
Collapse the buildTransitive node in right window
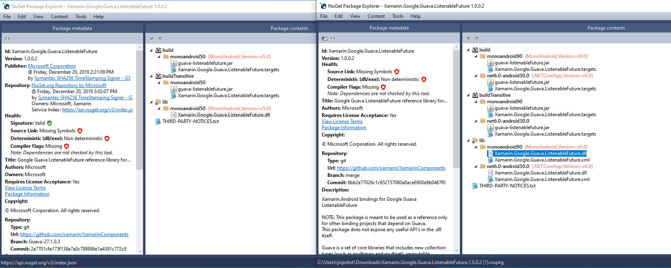pyautogui.click(x=468, y=95)
